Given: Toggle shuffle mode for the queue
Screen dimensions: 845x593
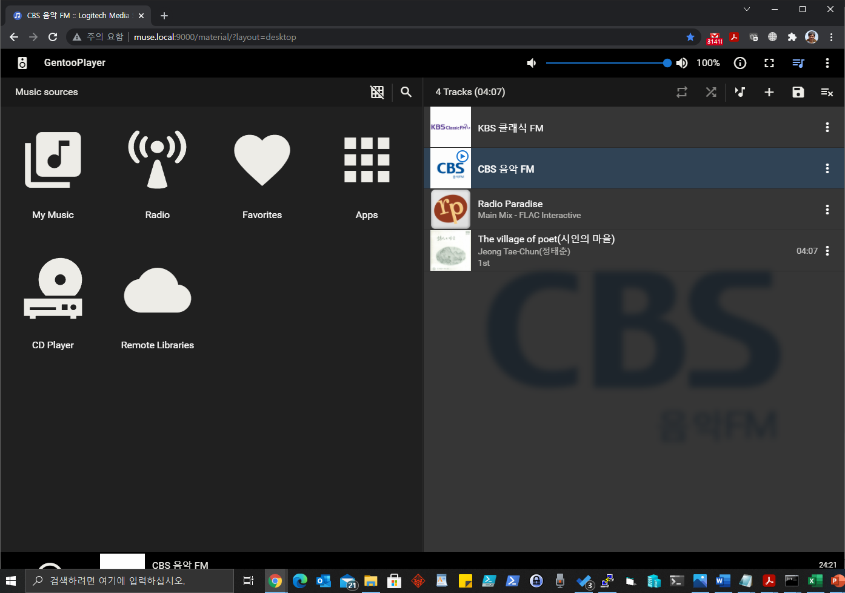Looking at the screenshot, I should pyautogui.click(x=711, y=92).
